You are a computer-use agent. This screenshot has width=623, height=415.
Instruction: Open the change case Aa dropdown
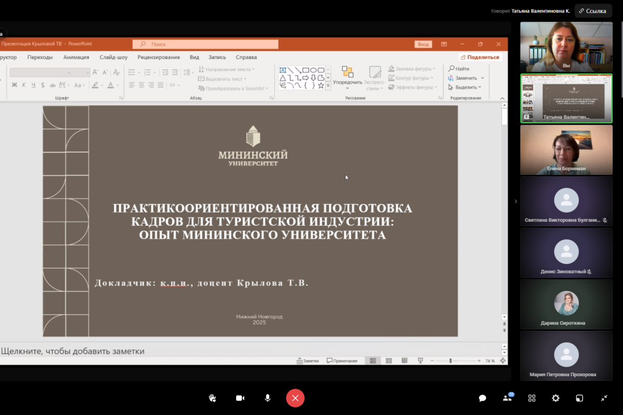click(79, 85)
